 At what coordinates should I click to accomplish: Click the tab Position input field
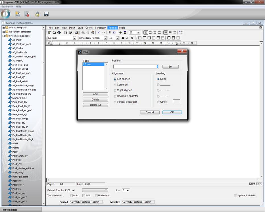pos(135,66)
